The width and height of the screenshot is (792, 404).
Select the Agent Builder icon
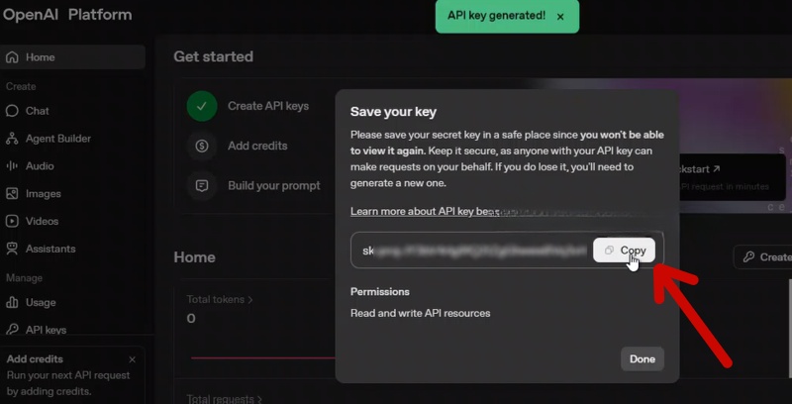coord(12,139)
